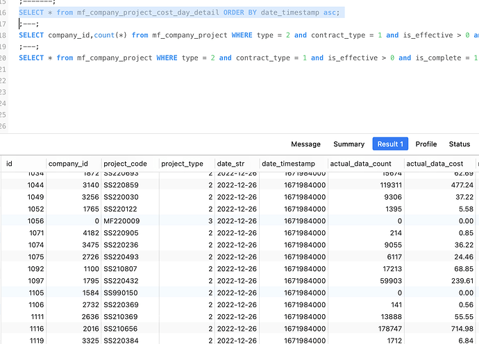Click date_str cell in row id 1111
Screen dimensions: 479x344
[237, 316]
